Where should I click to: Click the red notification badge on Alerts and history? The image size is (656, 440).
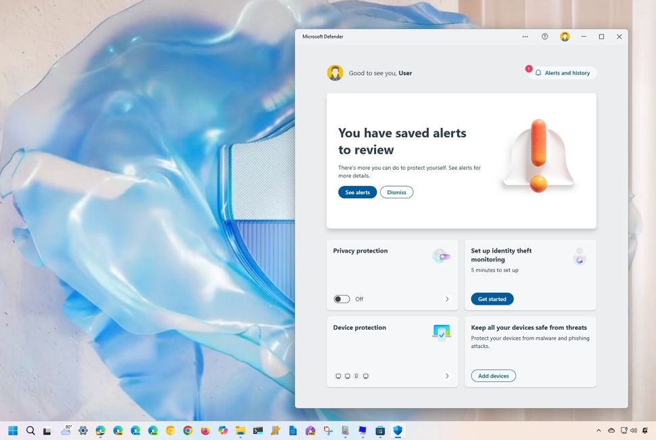click(x=529, y=68)
